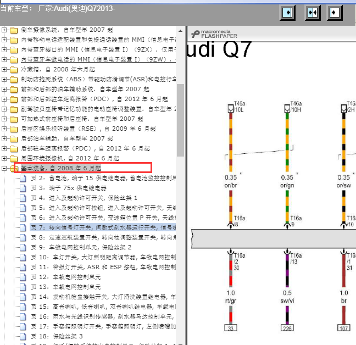Viewport: 356px width, 345px height.
Task: Open 页 16: 雨水与光线识别传感器
Action: click(103, 316)
